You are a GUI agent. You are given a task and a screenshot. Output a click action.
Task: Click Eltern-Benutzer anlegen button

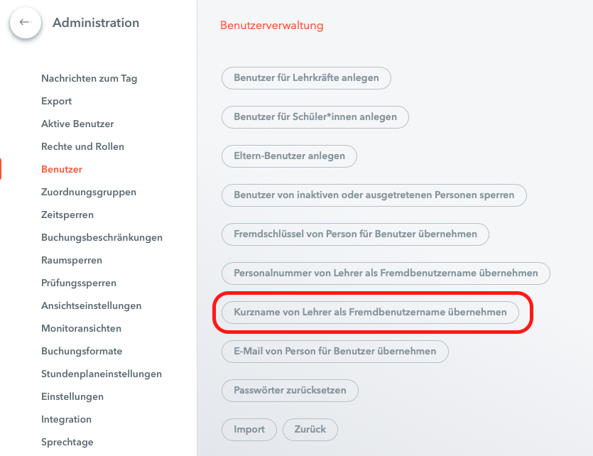click(289, 156)
